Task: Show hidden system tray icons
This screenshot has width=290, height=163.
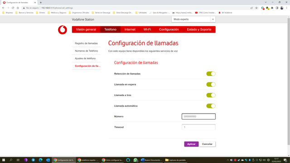Action: click(x=227, y=160)
